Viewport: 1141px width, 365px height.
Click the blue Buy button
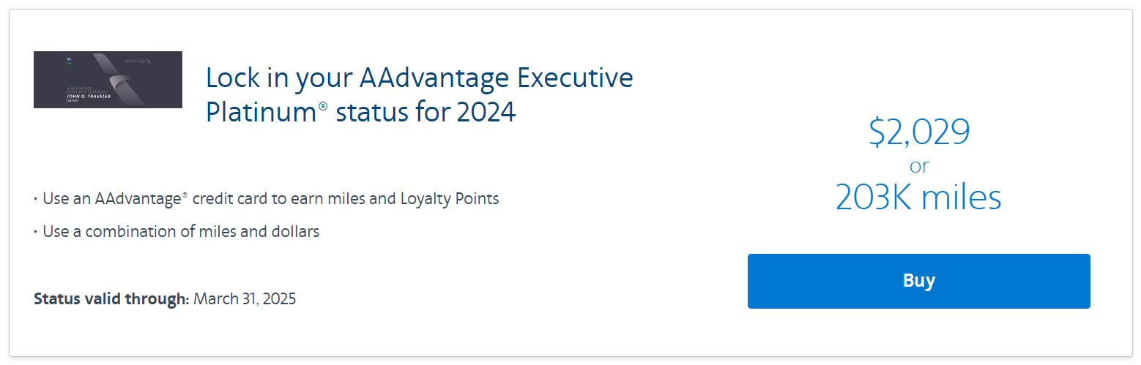point(918,281)
